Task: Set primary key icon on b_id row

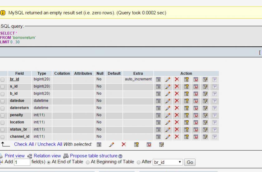Action: (187, 94)
